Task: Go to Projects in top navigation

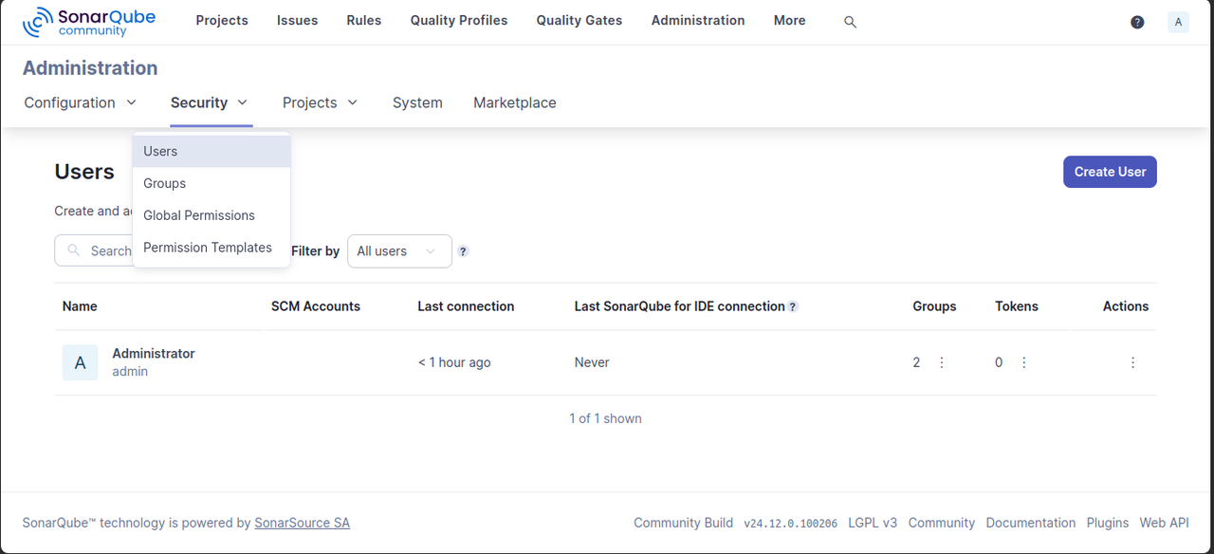Action: point(222,20)
